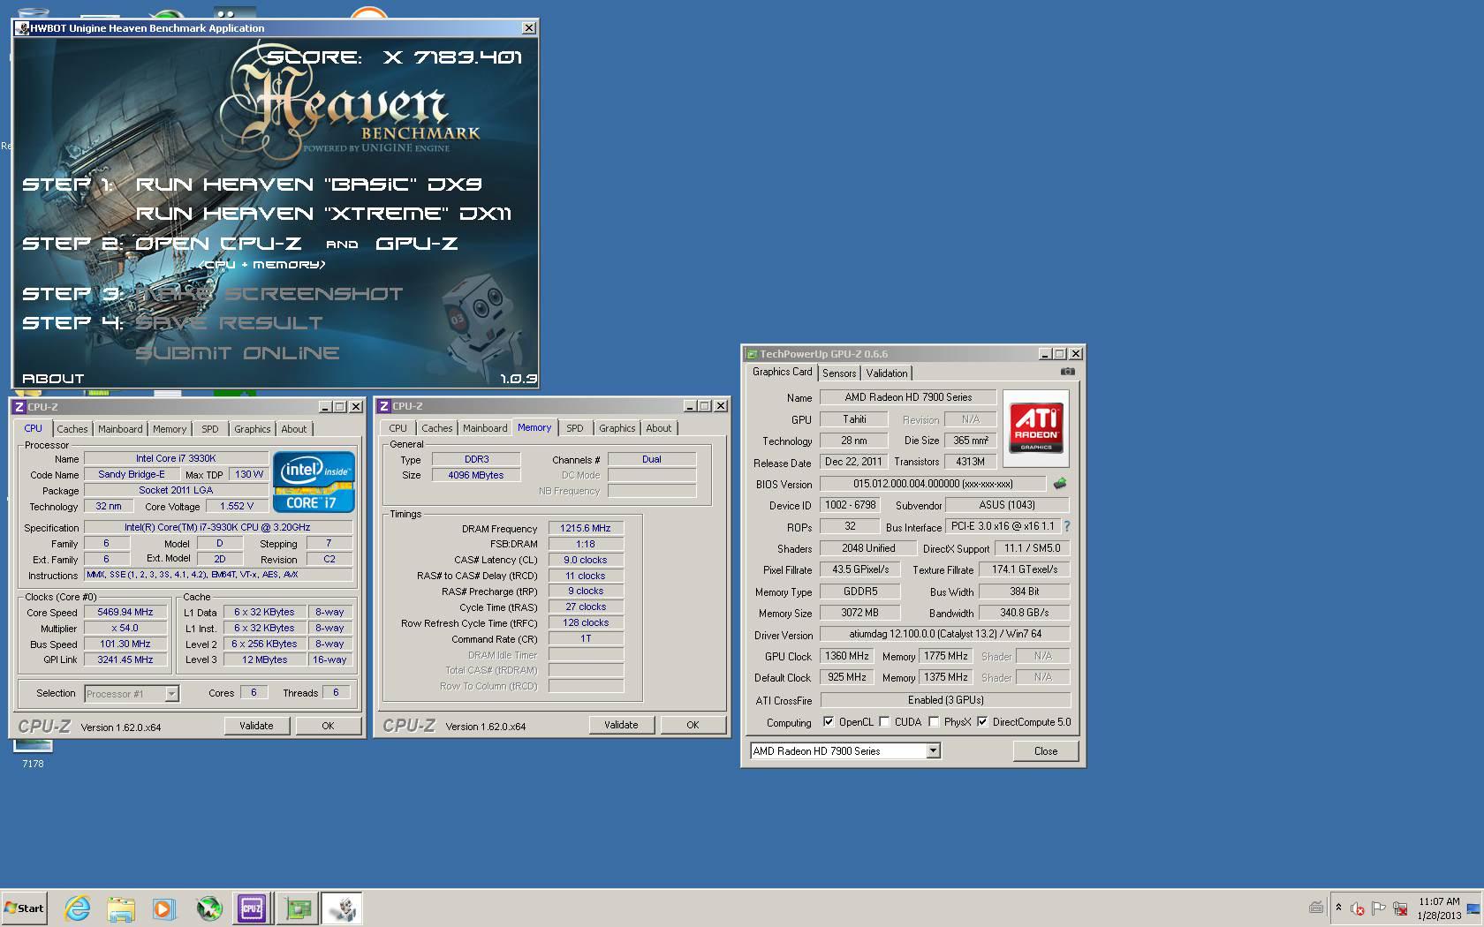Click the Show Desktop button in taskbar
The height and width of the screenshot is (927, 1484).
point(1473,908)
